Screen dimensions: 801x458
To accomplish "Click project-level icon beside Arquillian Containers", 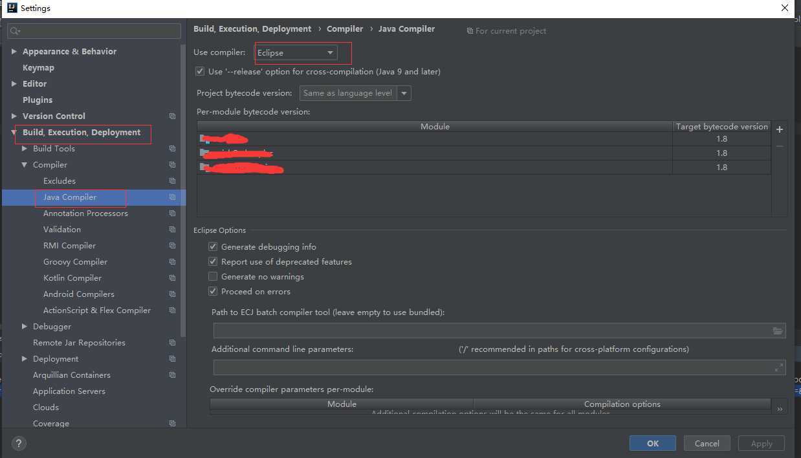I will pyautogui.click(x=172, y=375).
